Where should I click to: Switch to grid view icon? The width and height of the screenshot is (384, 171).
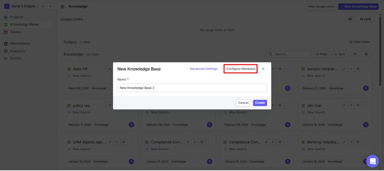pos(366,54)
